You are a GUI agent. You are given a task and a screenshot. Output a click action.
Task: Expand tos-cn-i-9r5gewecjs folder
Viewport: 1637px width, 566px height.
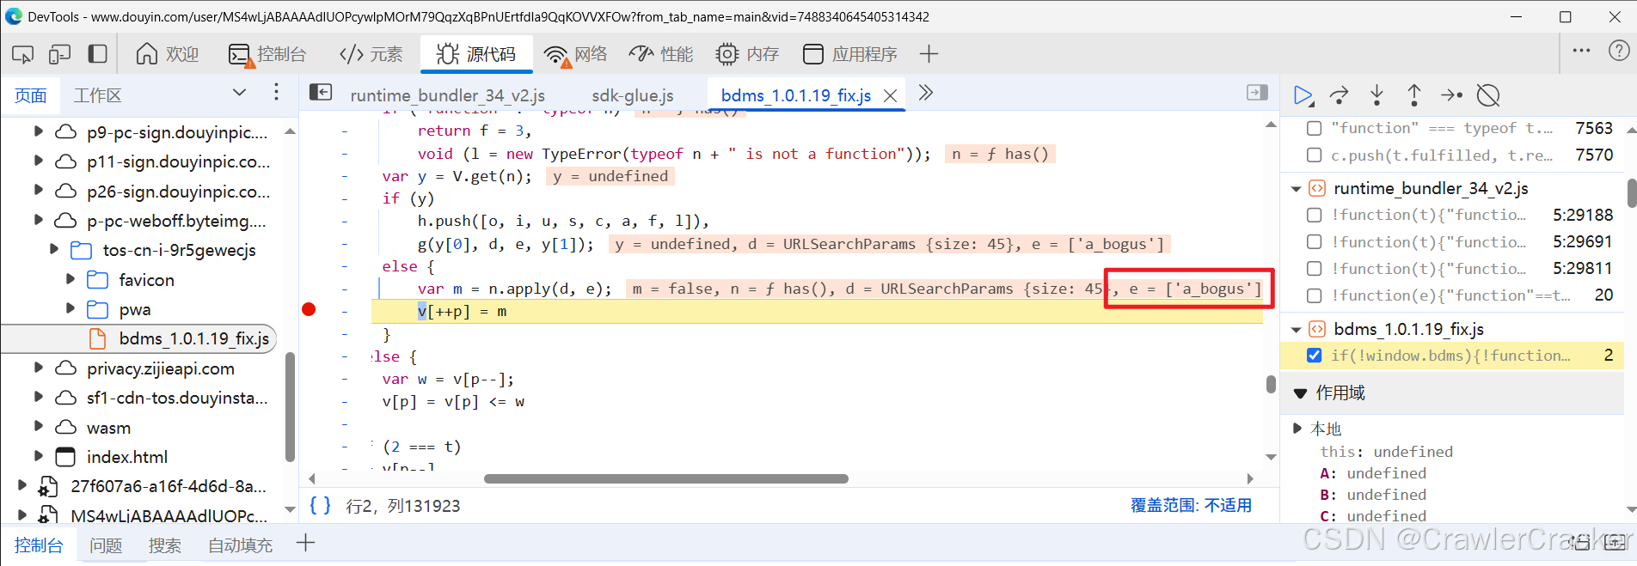coord(54,249)
